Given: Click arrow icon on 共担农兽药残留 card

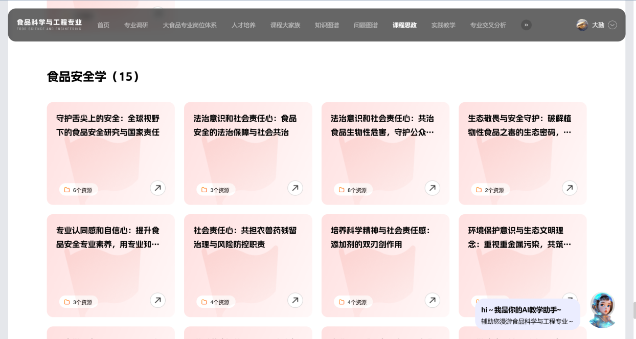Looking at the screenshot, I should [295, 300].
